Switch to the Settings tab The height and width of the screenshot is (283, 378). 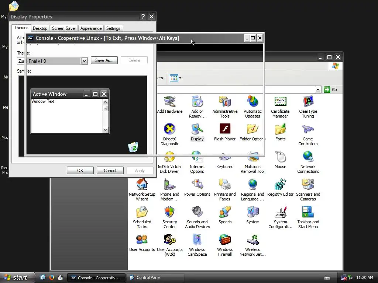(x=113, y=28)
